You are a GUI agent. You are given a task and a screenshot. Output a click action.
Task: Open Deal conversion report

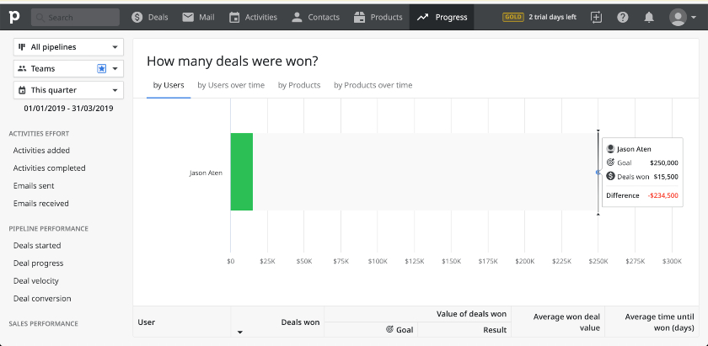(x=42, y=298)
